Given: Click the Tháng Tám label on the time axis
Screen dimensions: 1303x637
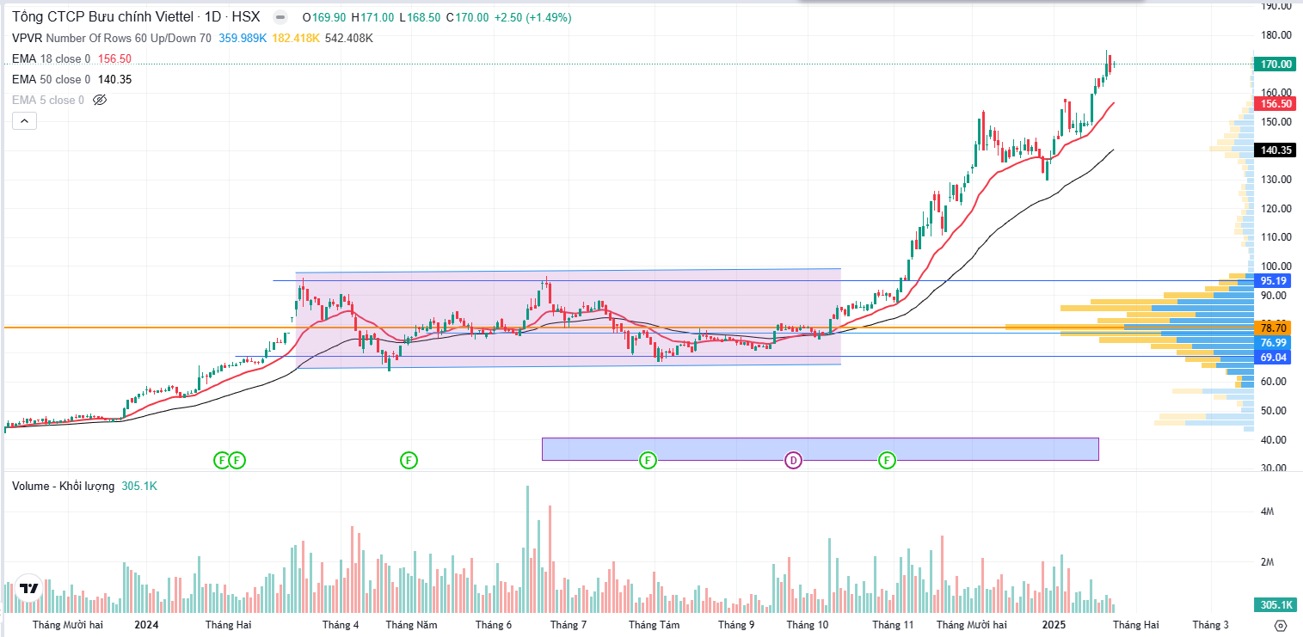Looking at the screenshot, I should [654, 625].
